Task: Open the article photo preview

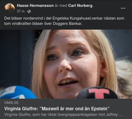Action: (66, 64)
